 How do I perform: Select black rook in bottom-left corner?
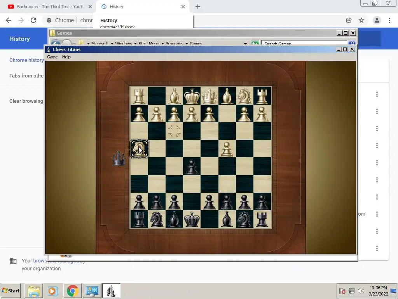coord(139,219)
